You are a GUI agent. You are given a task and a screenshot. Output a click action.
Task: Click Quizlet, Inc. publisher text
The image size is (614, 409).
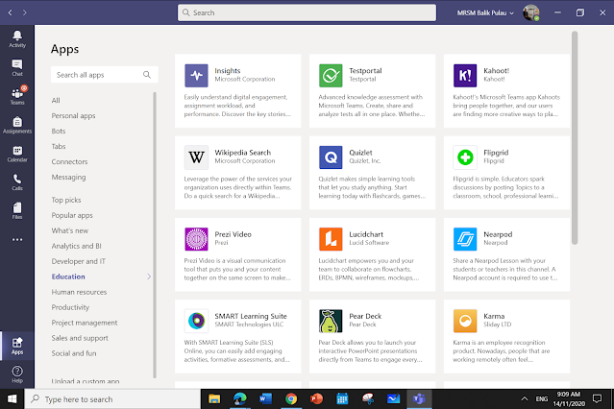click(364, 161)
